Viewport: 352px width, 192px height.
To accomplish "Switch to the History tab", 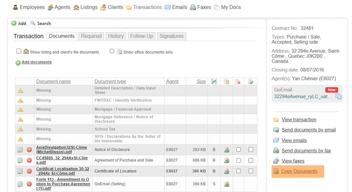I will (116, 36).
